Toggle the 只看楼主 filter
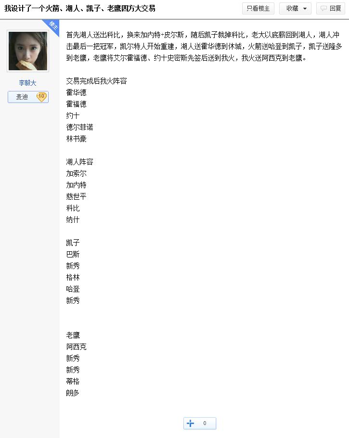This screenshot has width=349, height=438. [258, 8]
